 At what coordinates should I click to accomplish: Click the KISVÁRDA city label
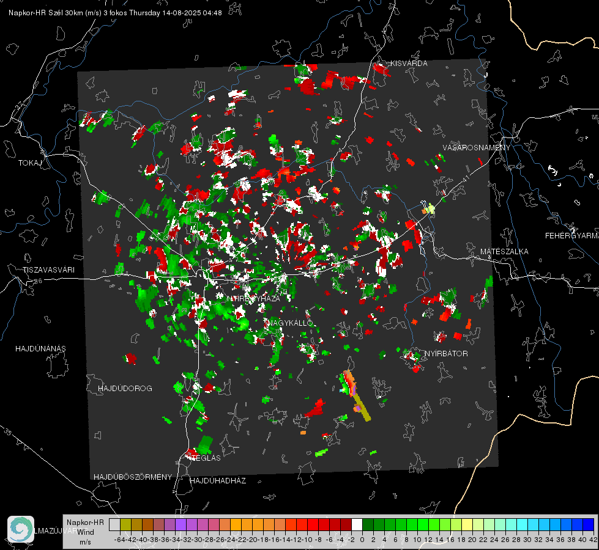(408, 64)
